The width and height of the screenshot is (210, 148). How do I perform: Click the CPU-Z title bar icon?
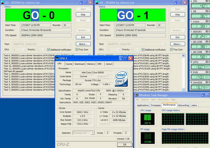click(x=57, y=58)
